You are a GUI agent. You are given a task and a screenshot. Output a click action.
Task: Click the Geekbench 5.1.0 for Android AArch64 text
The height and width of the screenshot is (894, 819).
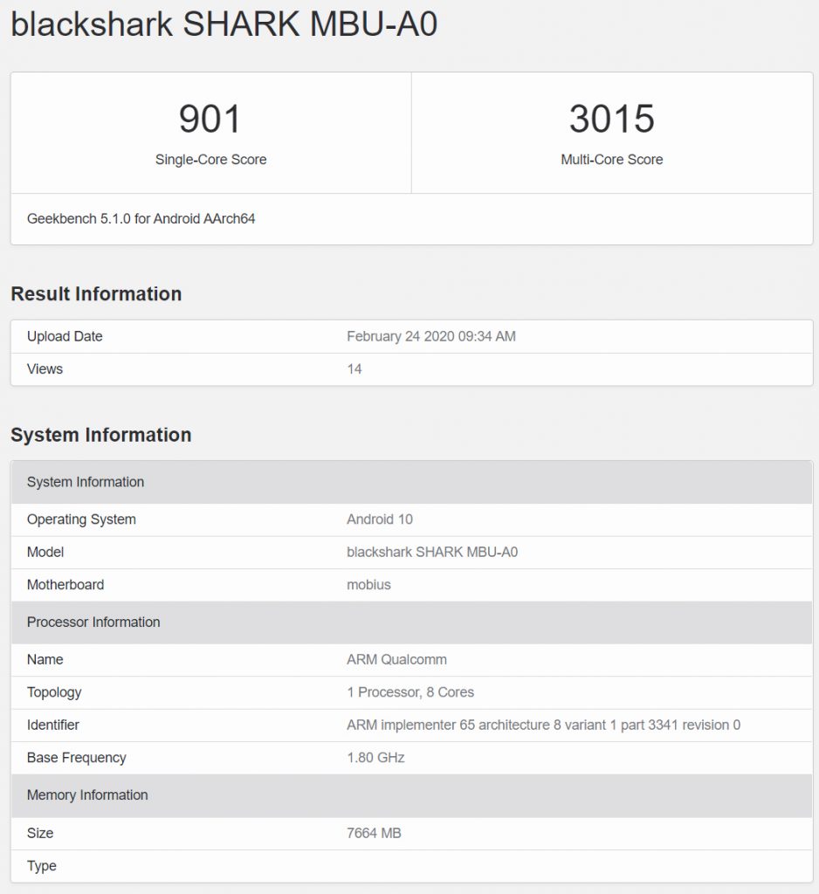pyautogui.click(x=141, y=219)
